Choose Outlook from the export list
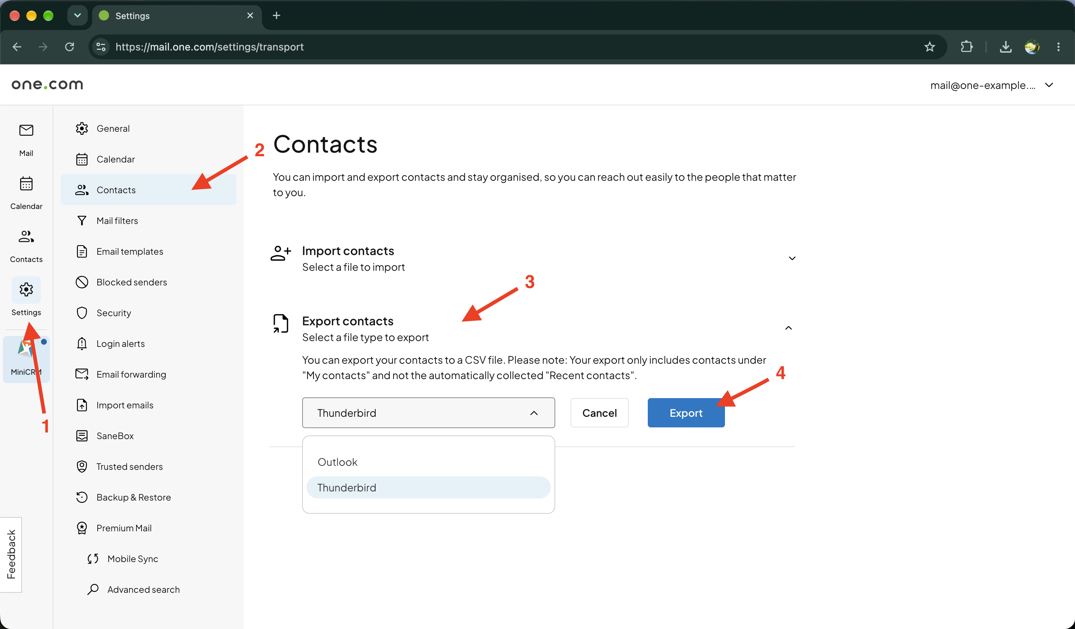This screenshot has height=629, width=1075. tap(428, 462)
